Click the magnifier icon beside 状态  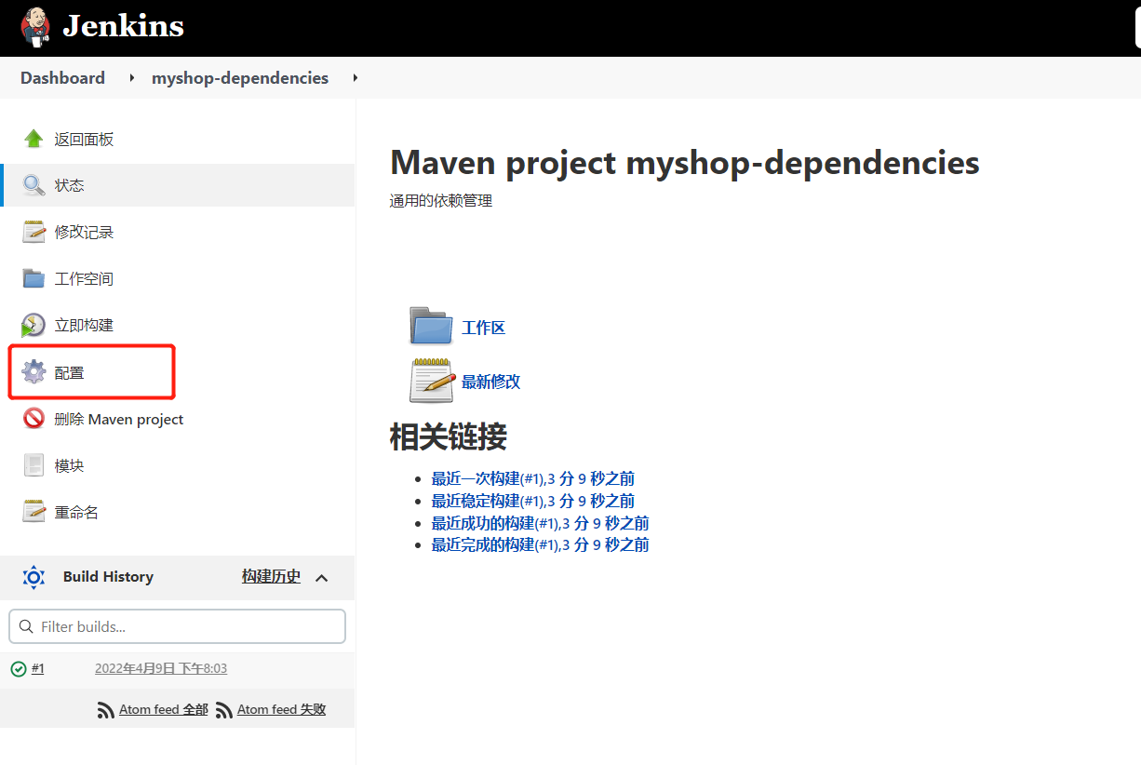click(34, 185)
